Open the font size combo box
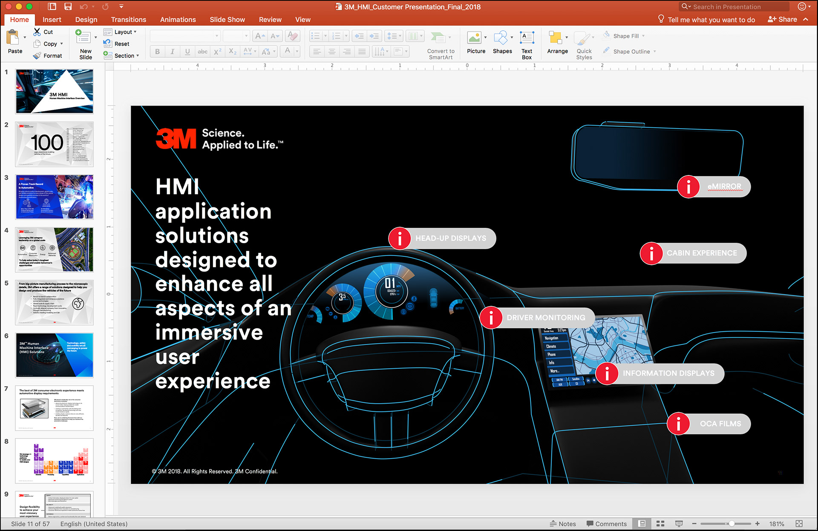This screenshot has height=531, width=818. pyautogui.click(x=236, y=36)
